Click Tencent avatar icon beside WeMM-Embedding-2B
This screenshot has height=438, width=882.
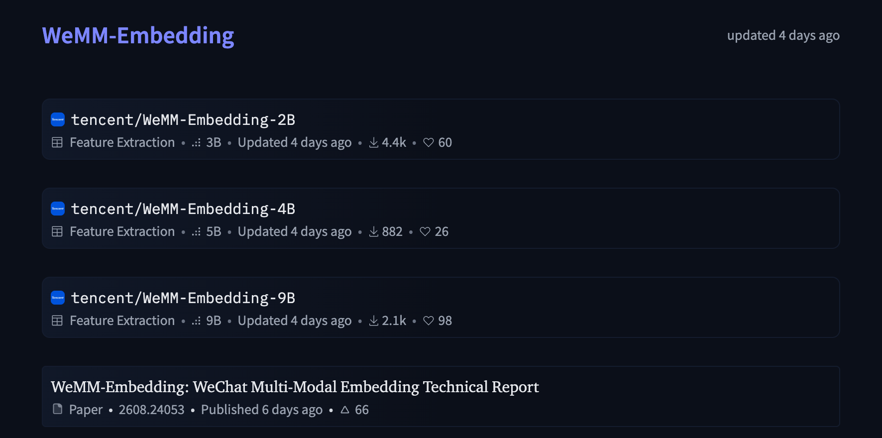coord(58,119)
